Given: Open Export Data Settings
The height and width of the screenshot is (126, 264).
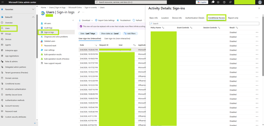Looking at the screenshot, I should coord(105,20).
